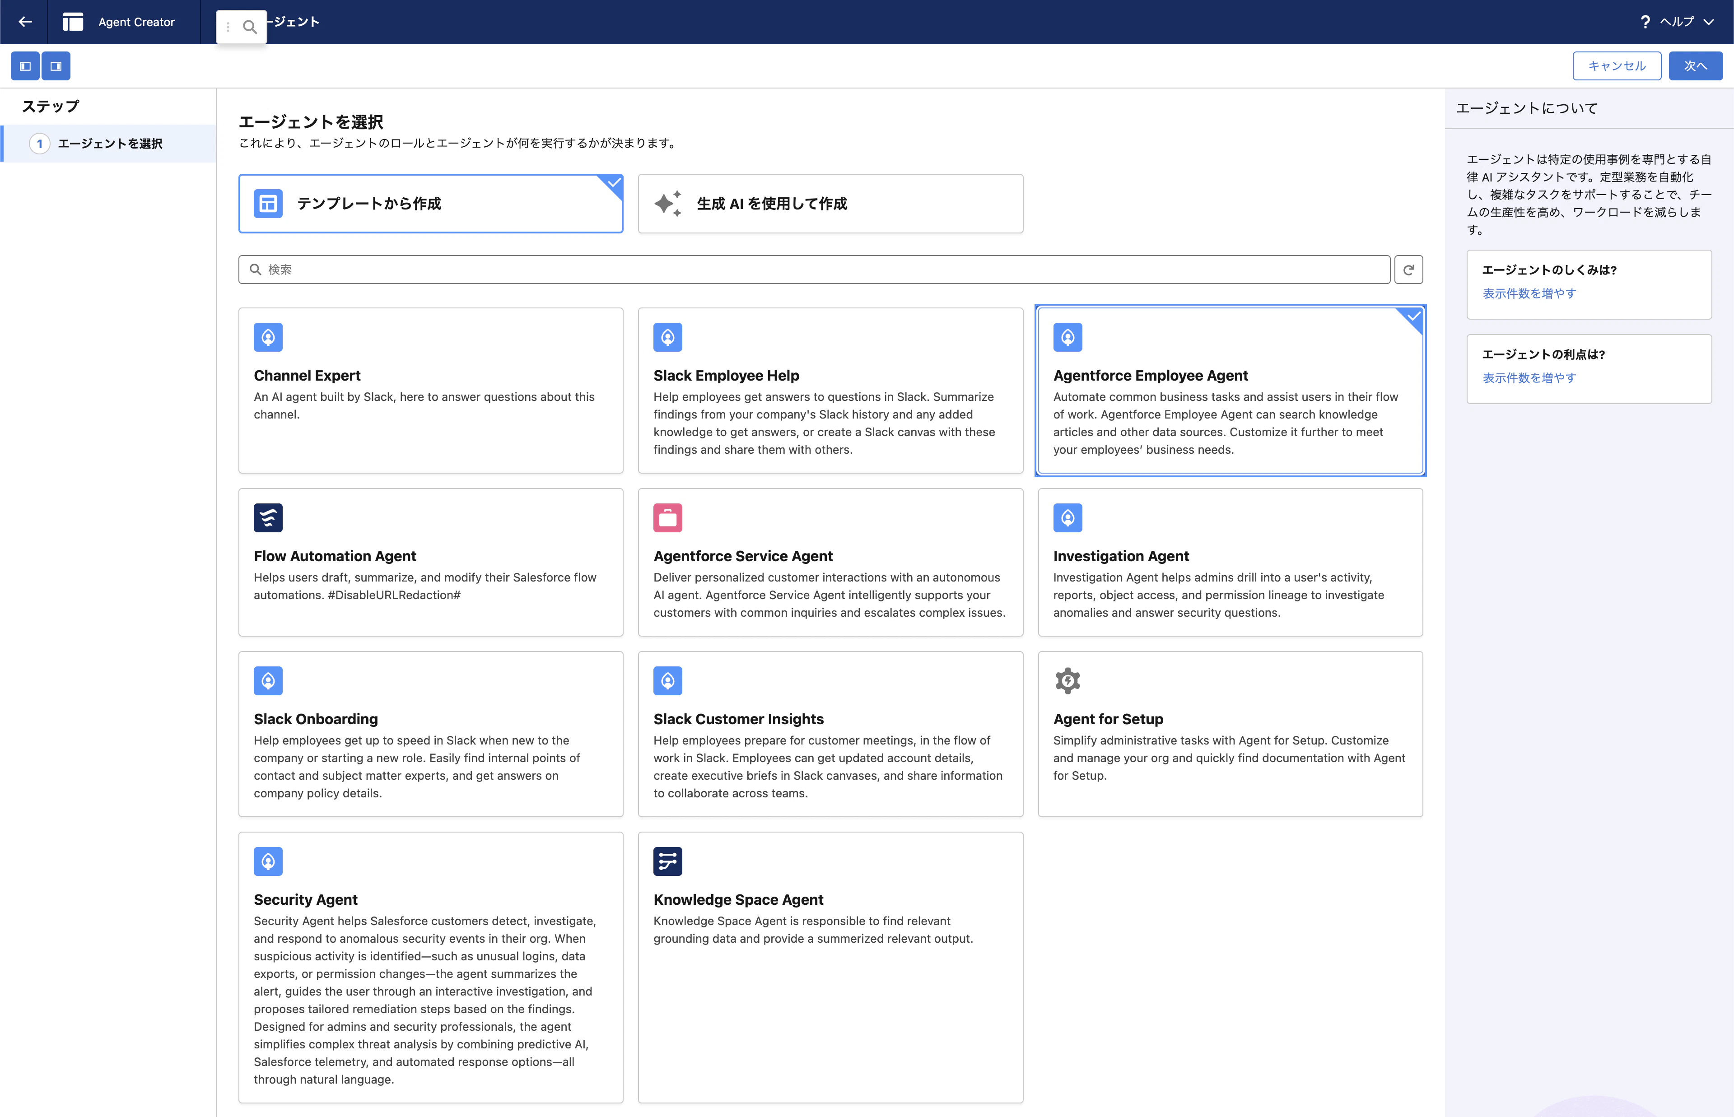Click the sparkle icon for generative AI creation
The width and height of the screenshot is (1734, 1117).
pos(667,204)
